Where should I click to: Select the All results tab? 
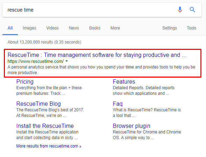click(x=10, y=28)
